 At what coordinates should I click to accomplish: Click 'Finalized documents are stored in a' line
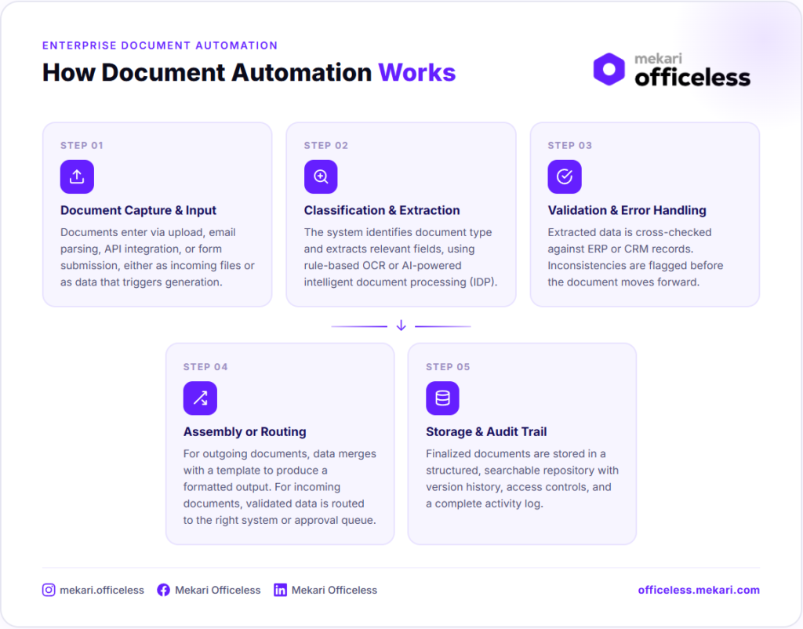pos(516,454)
